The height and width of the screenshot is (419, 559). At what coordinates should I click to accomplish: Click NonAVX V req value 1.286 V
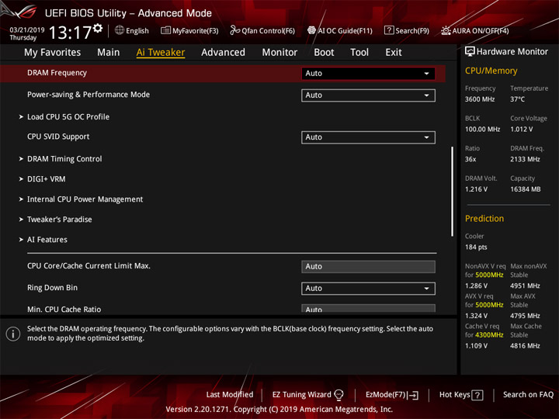[x=476, y=286]
